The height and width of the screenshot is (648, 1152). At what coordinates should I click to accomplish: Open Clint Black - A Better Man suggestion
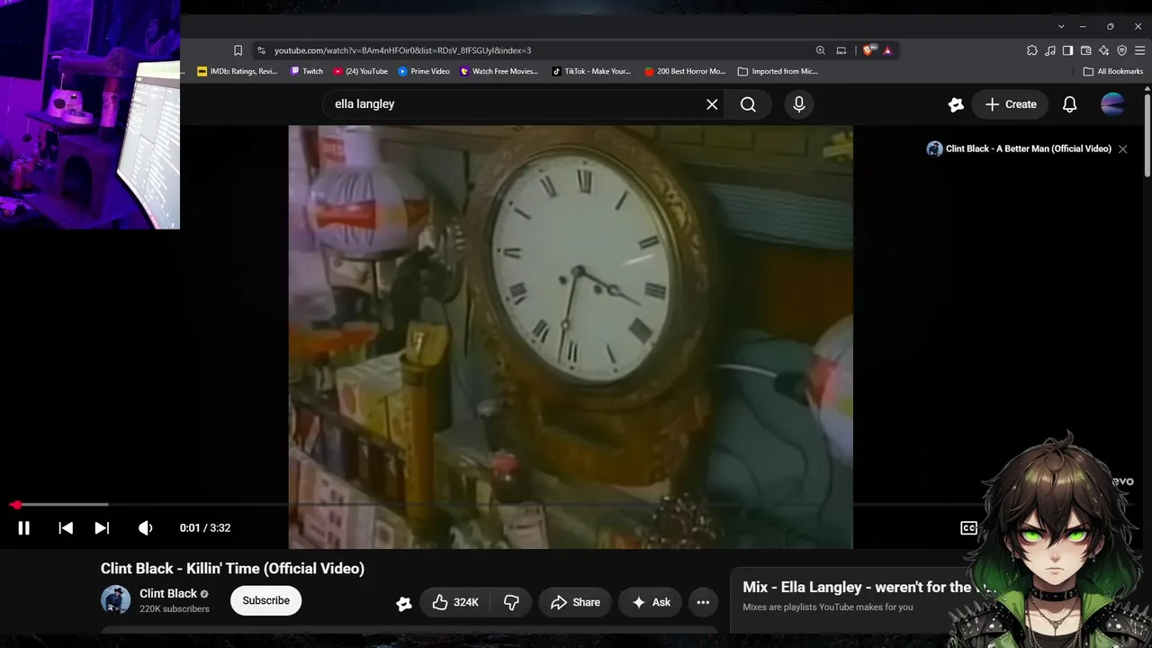[x=1019, y=148]
